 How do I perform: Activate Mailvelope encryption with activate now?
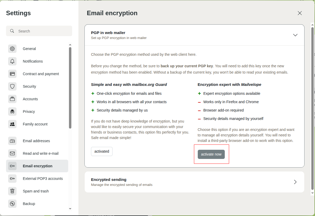[x=211, y=154]
